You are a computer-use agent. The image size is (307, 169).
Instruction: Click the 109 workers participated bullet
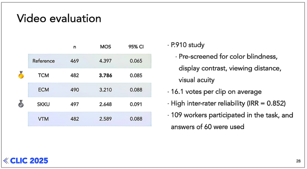point(232,115)
